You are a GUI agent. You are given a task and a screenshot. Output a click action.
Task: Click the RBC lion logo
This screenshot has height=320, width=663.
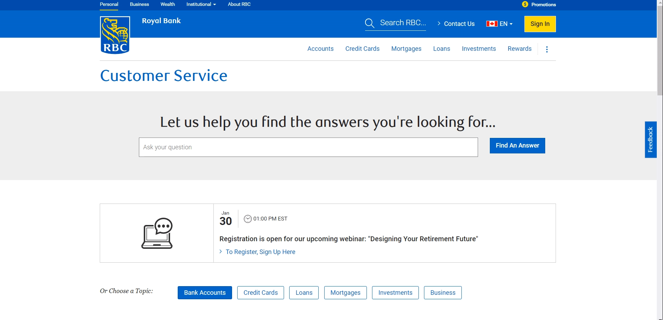click(115, 35)
